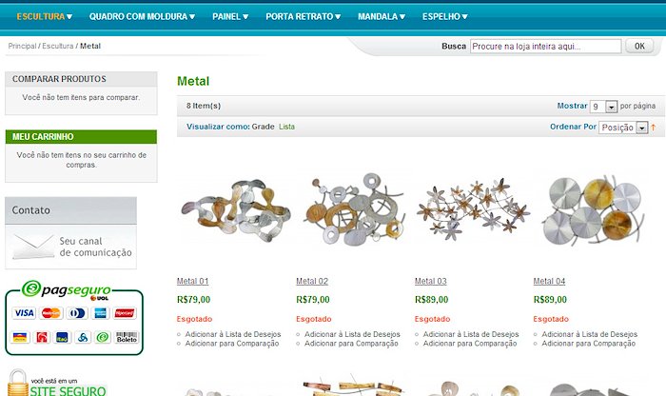Click the OK search button
The height and width of the screenshot is (396, 666).
(639, 46)
